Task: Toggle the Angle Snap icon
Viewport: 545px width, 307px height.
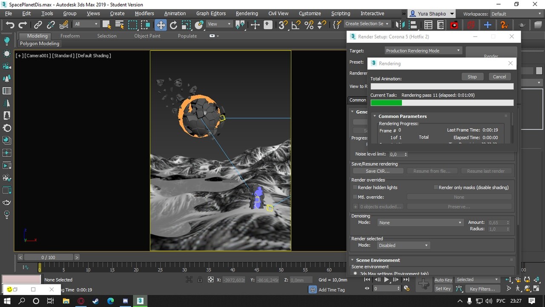Action: point(296,25)
